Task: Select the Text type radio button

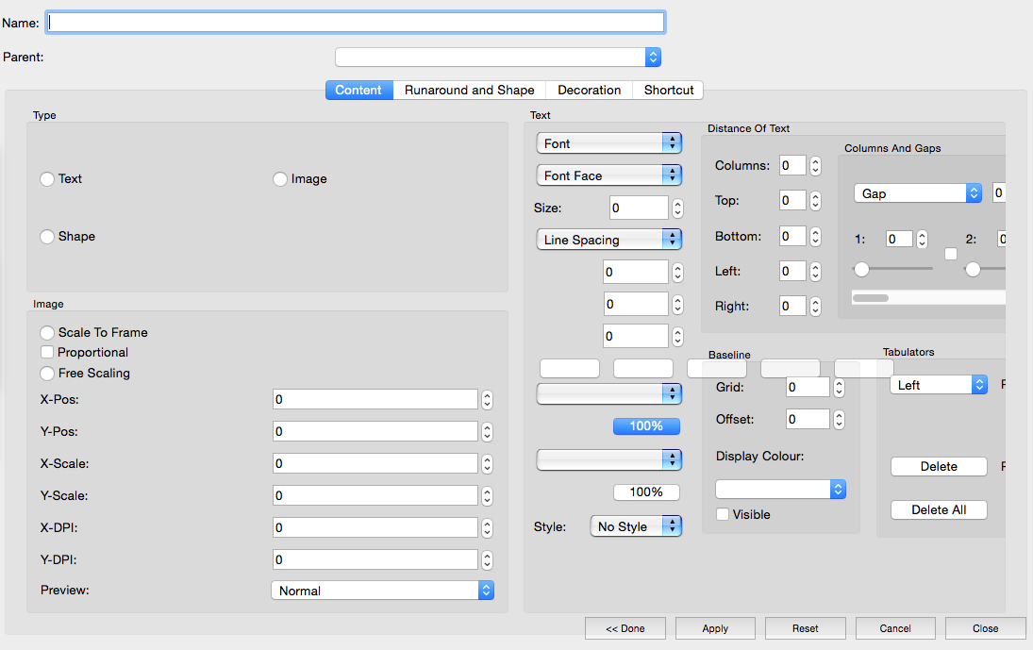Action: (x=47, y=179)
